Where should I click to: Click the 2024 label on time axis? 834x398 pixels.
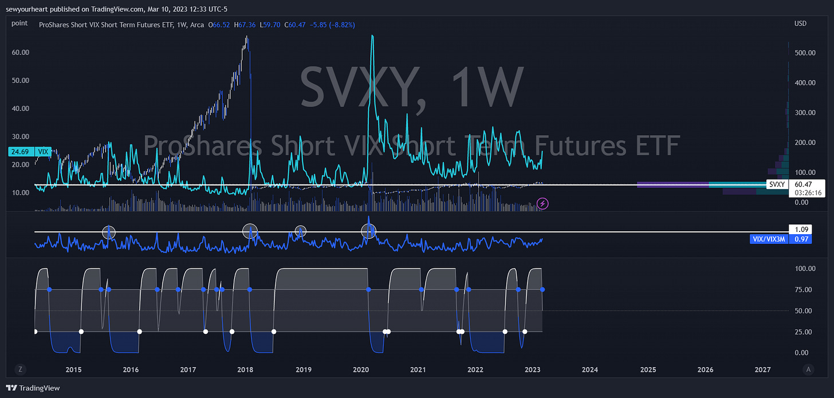click(590, 369)
